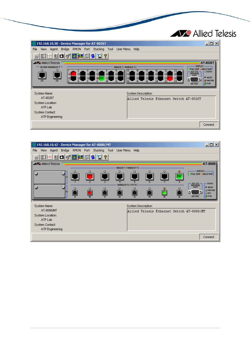Click the 'AT-8026T' system name value
Screen dimensions: 251x355
pos(47,98)
